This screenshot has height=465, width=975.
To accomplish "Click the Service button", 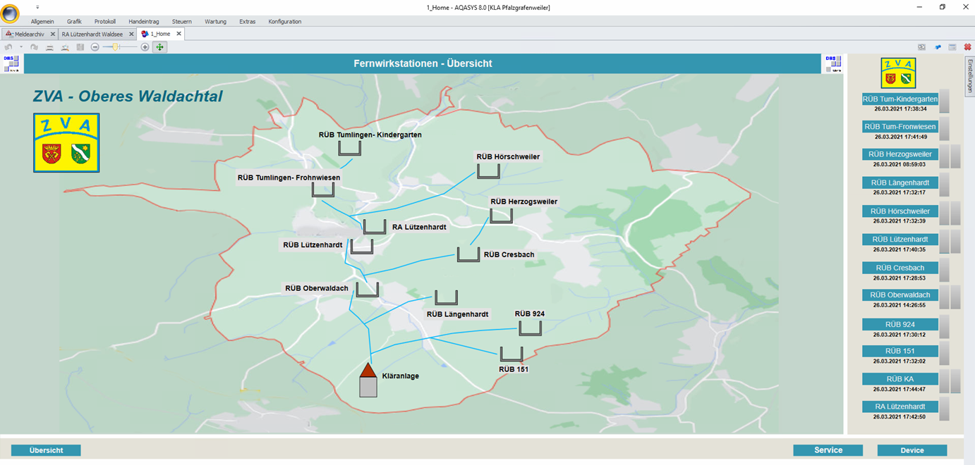I will pos(828,450).
